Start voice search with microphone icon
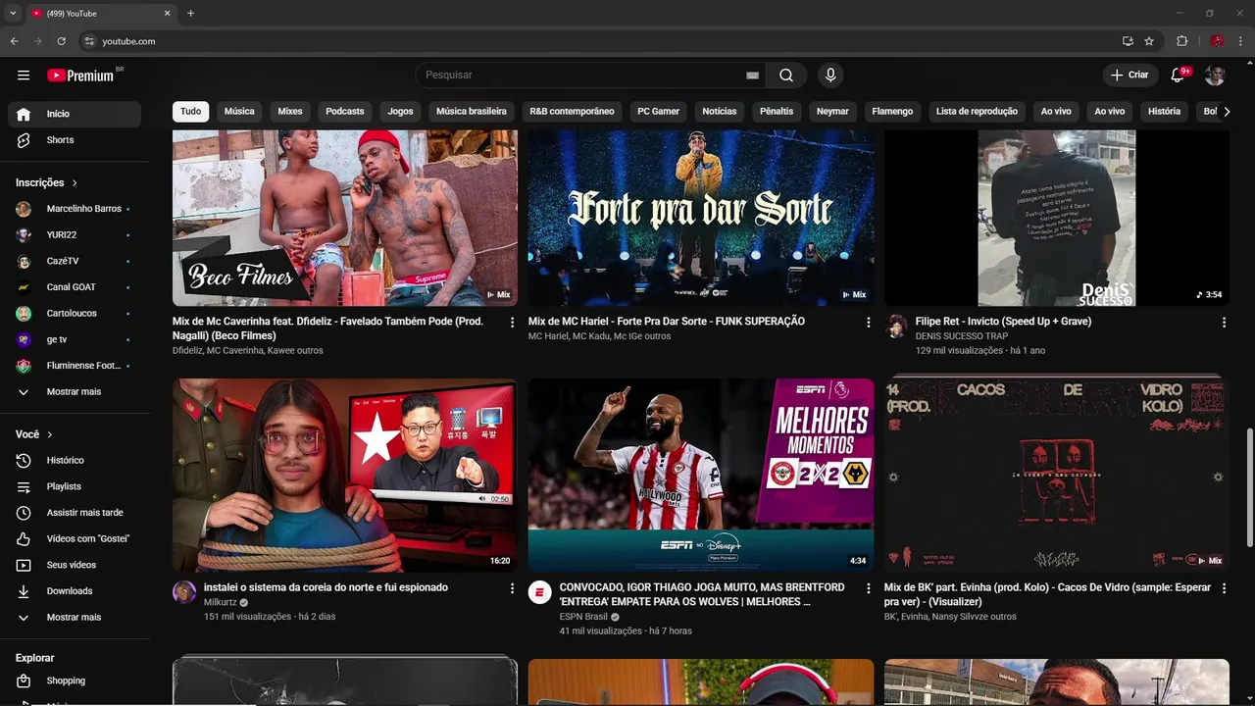The image size is (1255, 706). point(830,76)
